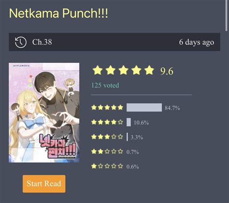Select the first large rating star
The width and height of the screenshot is (229, 203).
point(98,70)
